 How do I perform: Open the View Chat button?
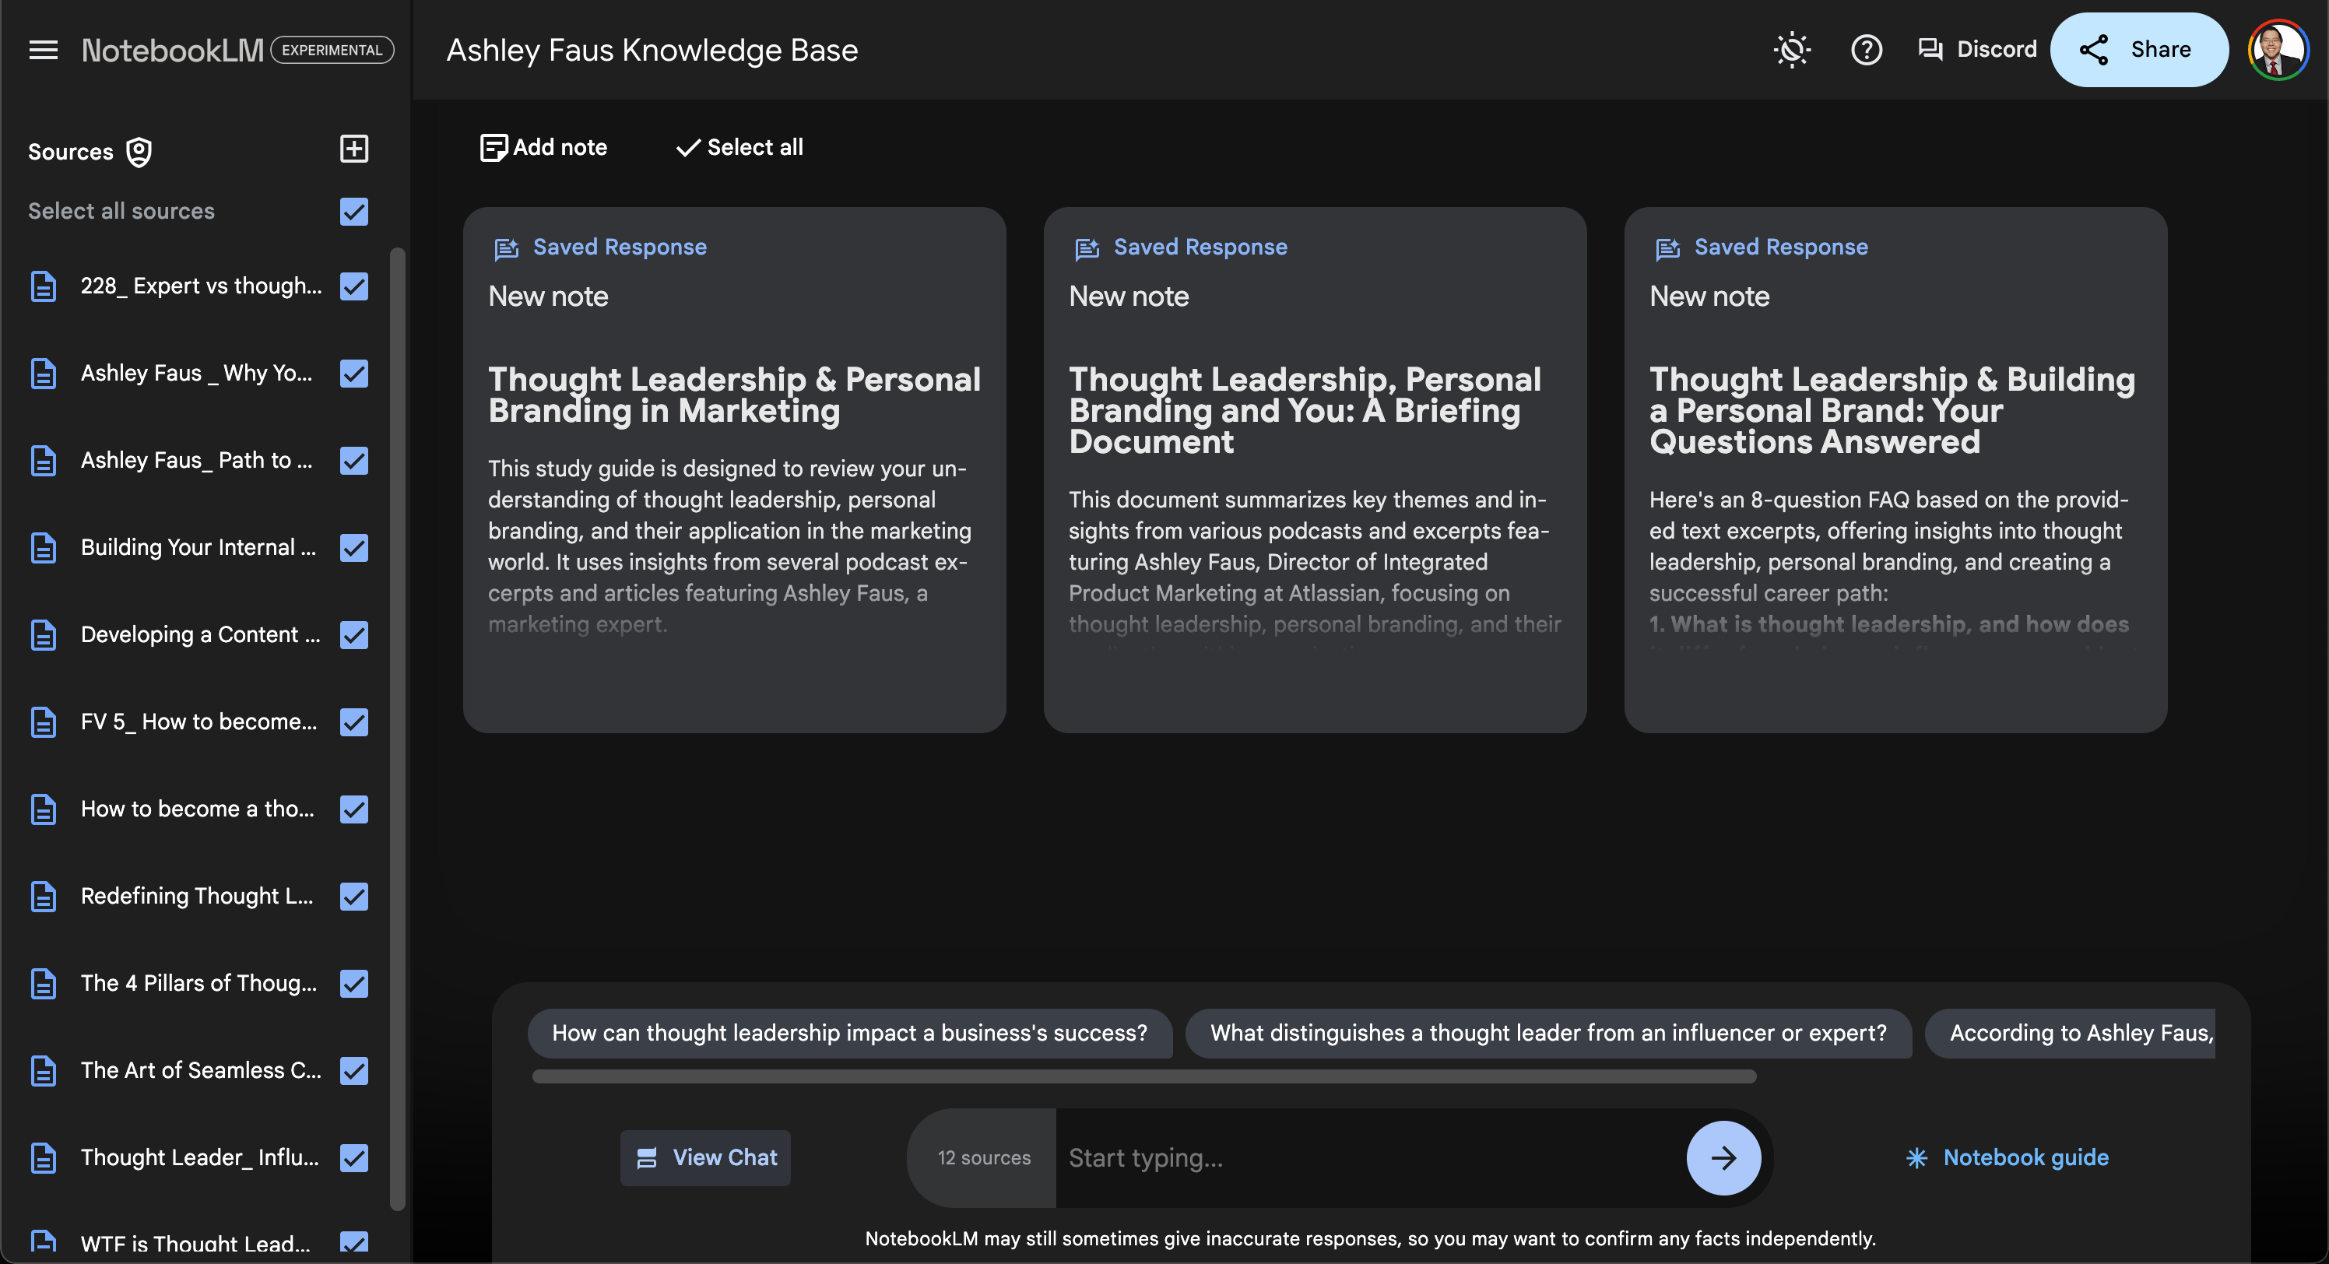(706, 1158)
